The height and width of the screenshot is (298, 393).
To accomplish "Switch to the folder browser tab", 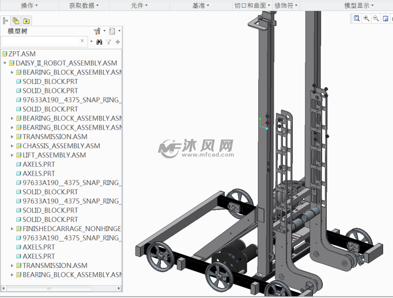I will (15, 21).
